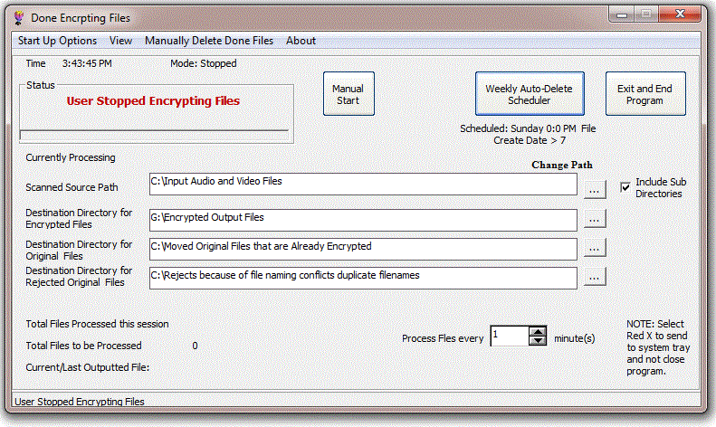Click the status progress bar

155,135
